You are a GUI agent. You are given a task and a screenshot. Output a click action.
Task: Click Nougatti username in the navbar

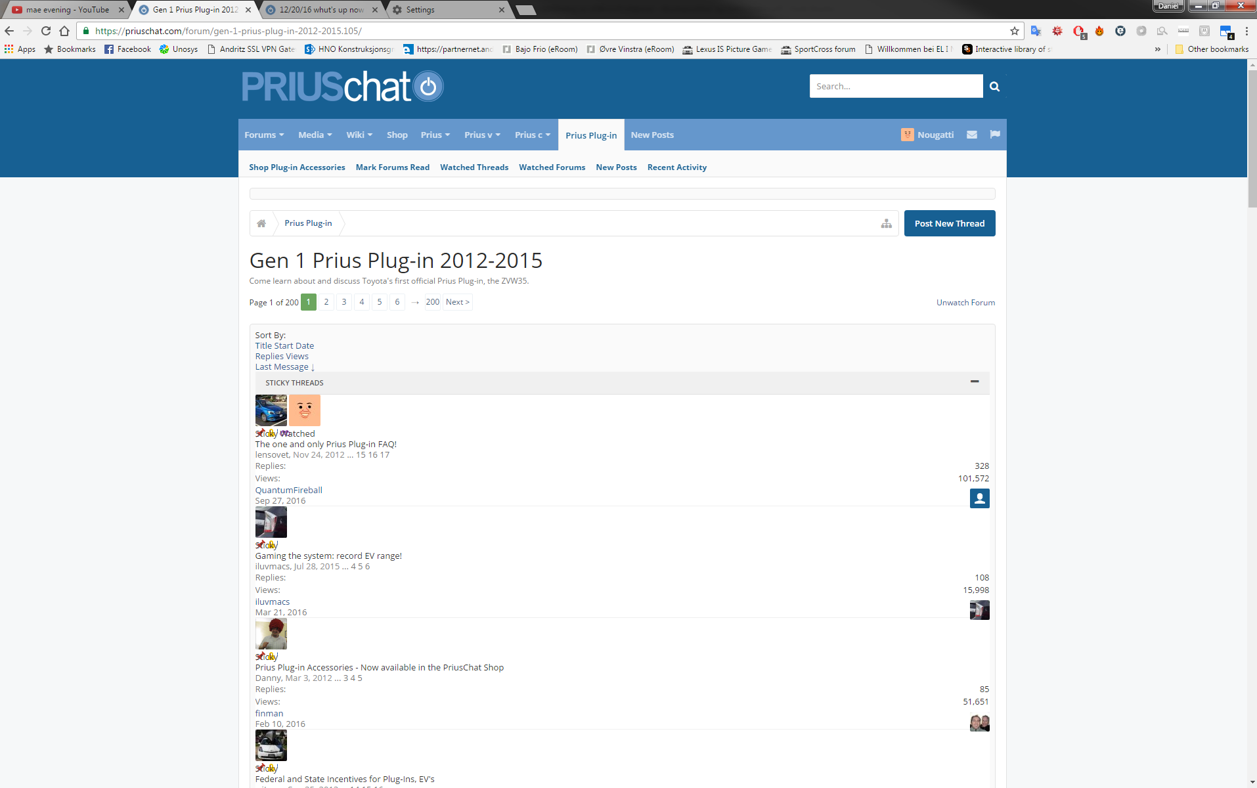(935, 135)
